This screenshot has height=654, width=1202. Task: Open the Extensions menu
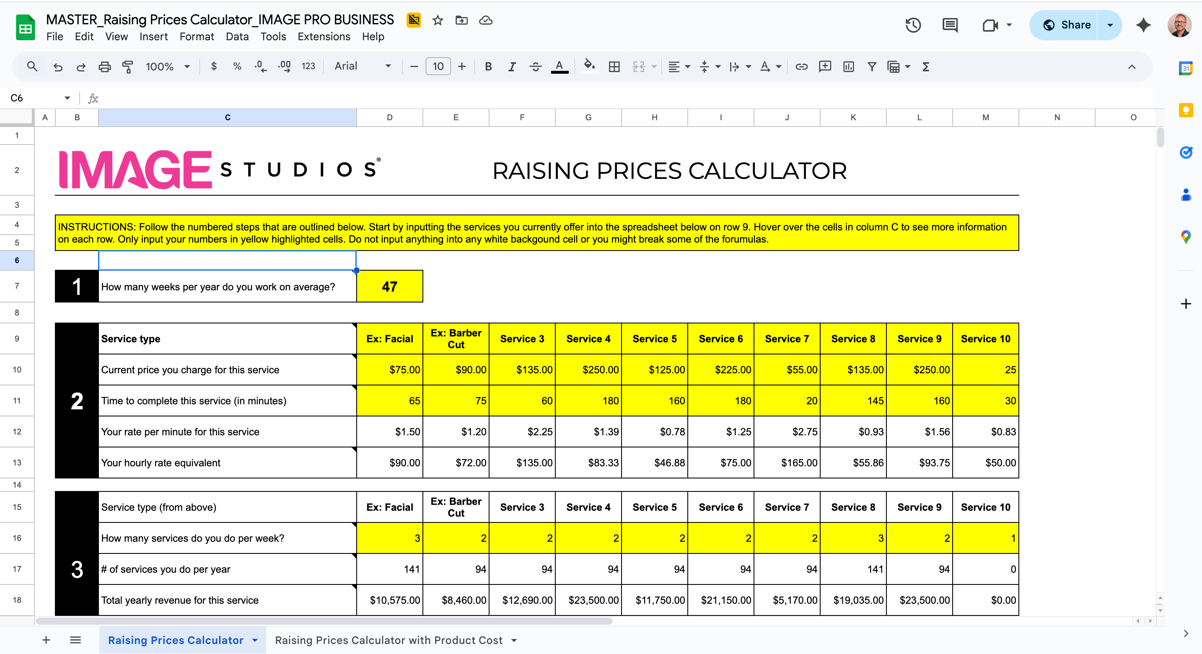[324, 36]
